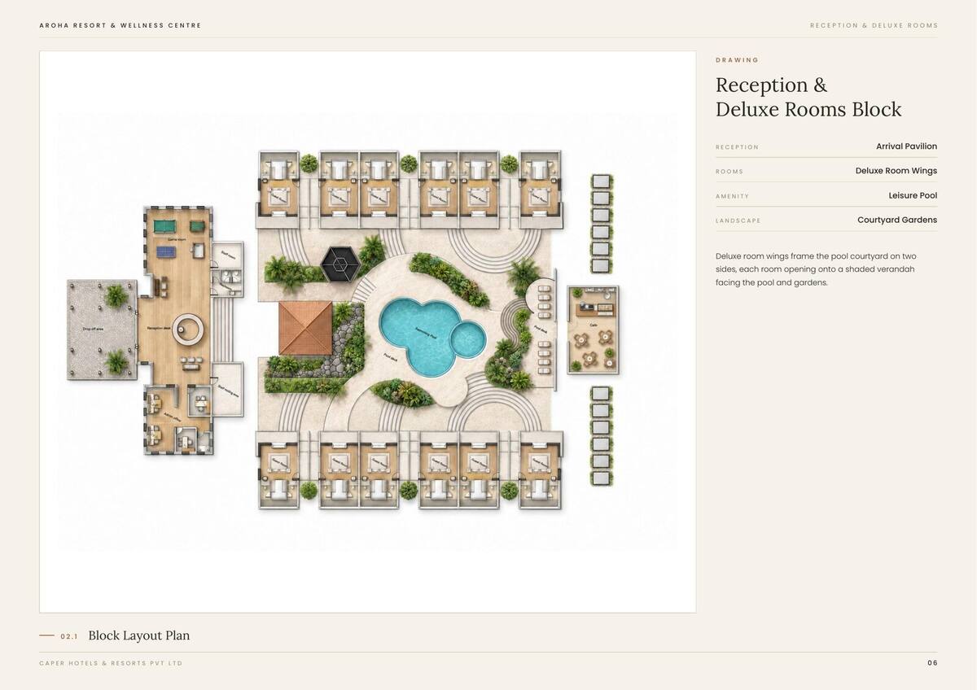Select the "Leisure Pool" value

[913, 195]
